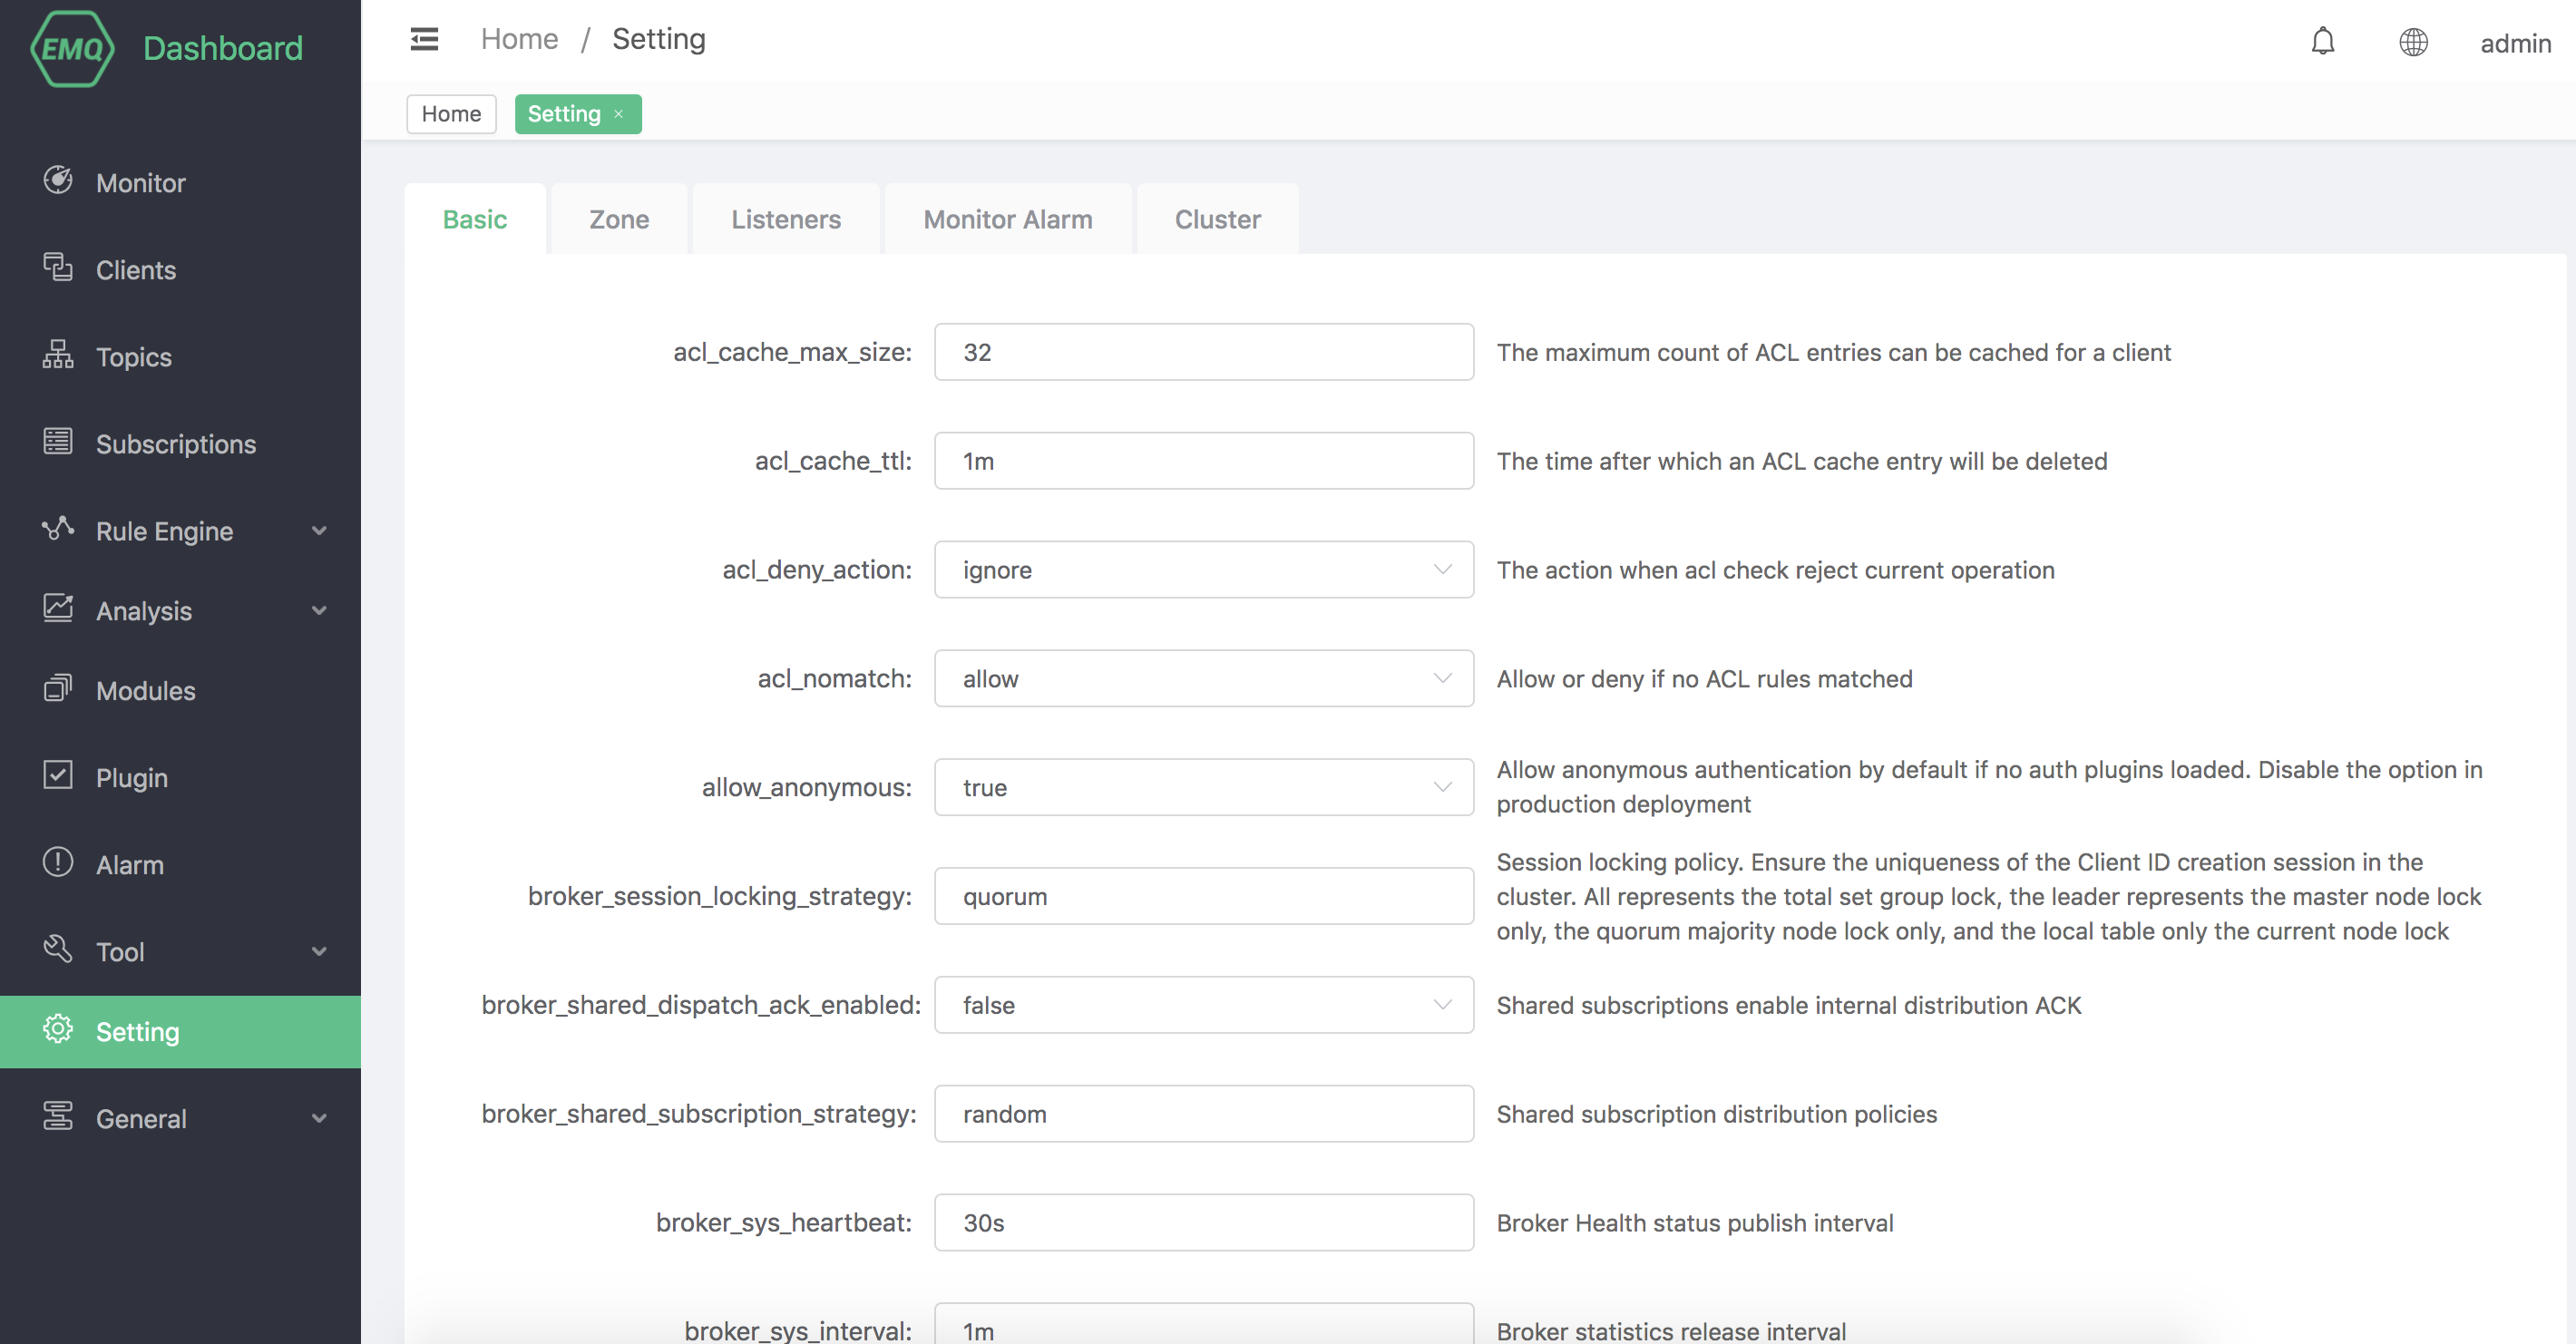Image resolution: width=2576 pixels, height=1344 pixels.
Task: Click the "allow_anonymous:" label
Action: click(x=807, y=788)
